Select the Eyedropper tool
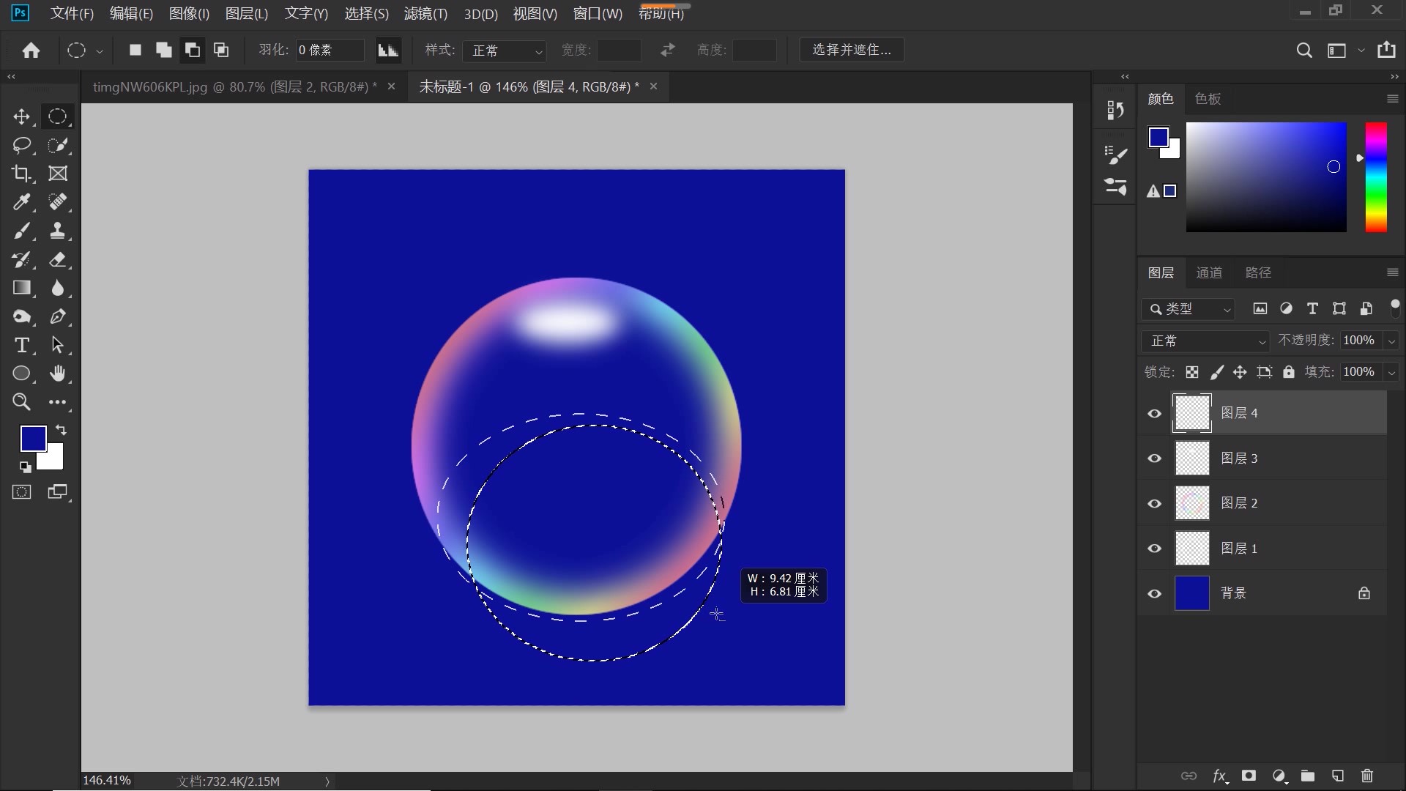This screenshot has height=791, width=1406. coord(21,202)
